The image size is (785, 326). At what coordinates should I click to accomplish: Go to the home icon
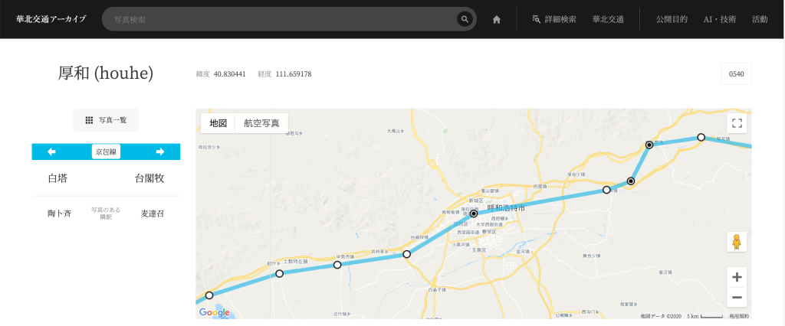497,19
